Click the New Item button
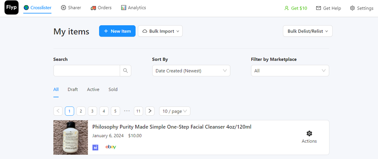 (117, 31)
